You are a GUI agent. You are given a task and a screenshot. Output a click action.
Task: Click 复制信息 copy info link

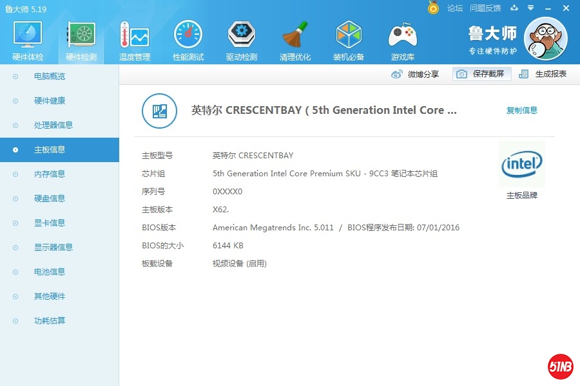522,110
